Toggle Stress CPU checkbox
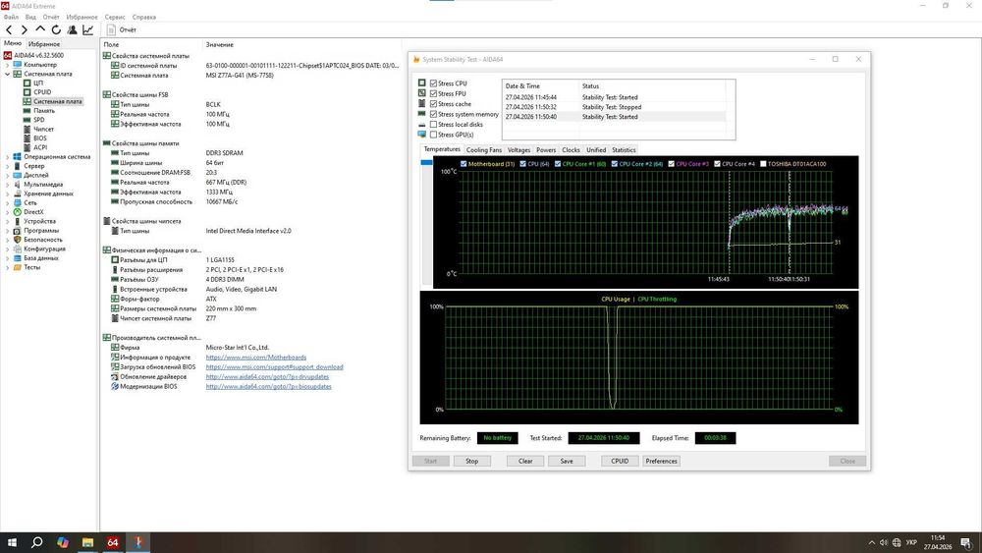Viewport: 982px width, 553px height. (433, 83)
